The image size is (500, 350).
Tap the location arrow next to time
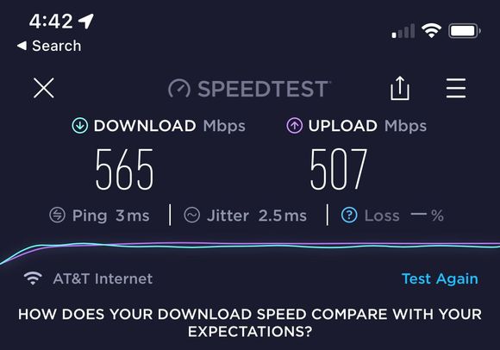coord(86,21)
